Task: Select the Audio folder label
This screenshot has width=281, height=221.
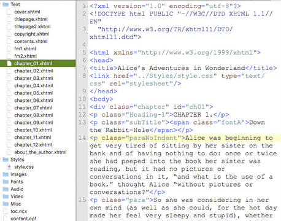Action: pyautogui.click(x=17, y=189)
